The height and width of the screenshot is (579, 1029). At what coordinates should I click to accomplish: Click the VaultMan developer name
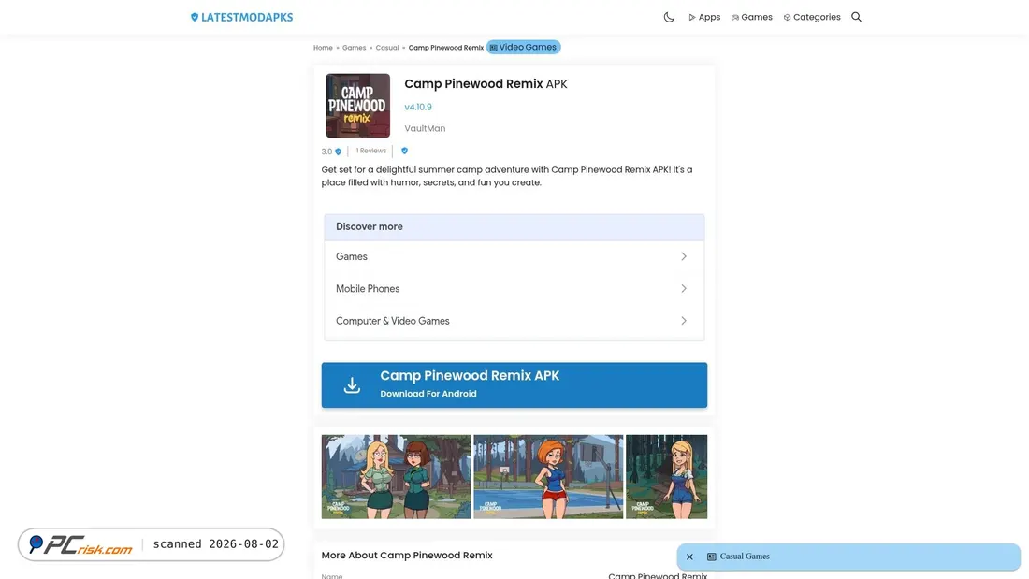click(425, 128)
